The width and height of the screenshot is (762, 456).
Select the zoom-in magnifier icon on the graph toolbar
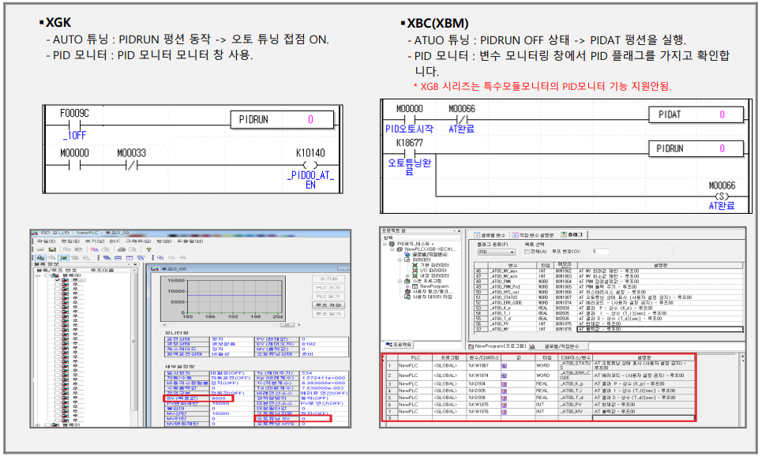pyautogui.click(x=161, y=256)
